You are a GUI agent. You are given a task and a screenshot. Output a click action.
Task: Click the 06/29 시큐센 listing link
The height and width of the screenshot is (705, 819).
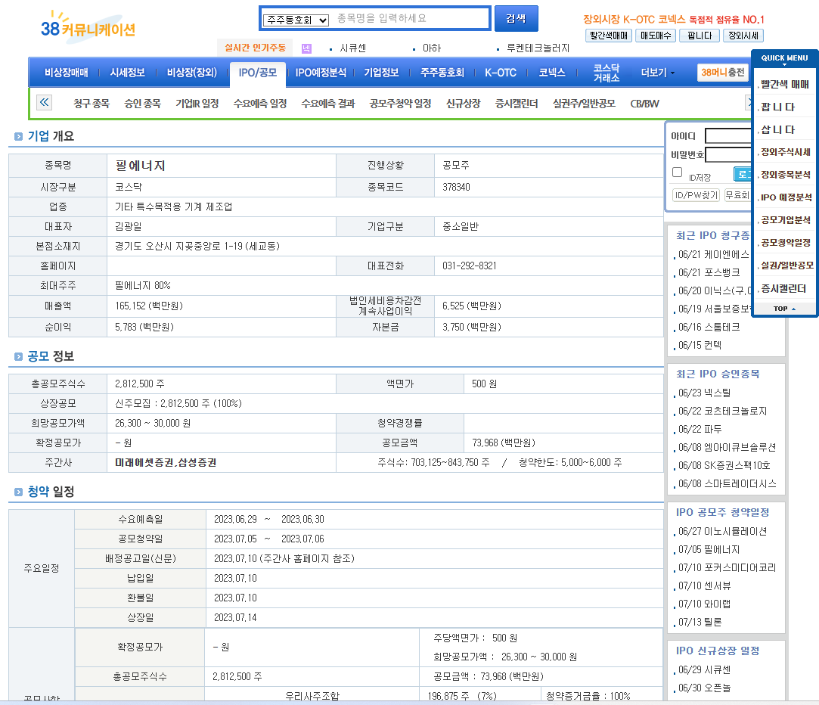[x=704, y=670]
